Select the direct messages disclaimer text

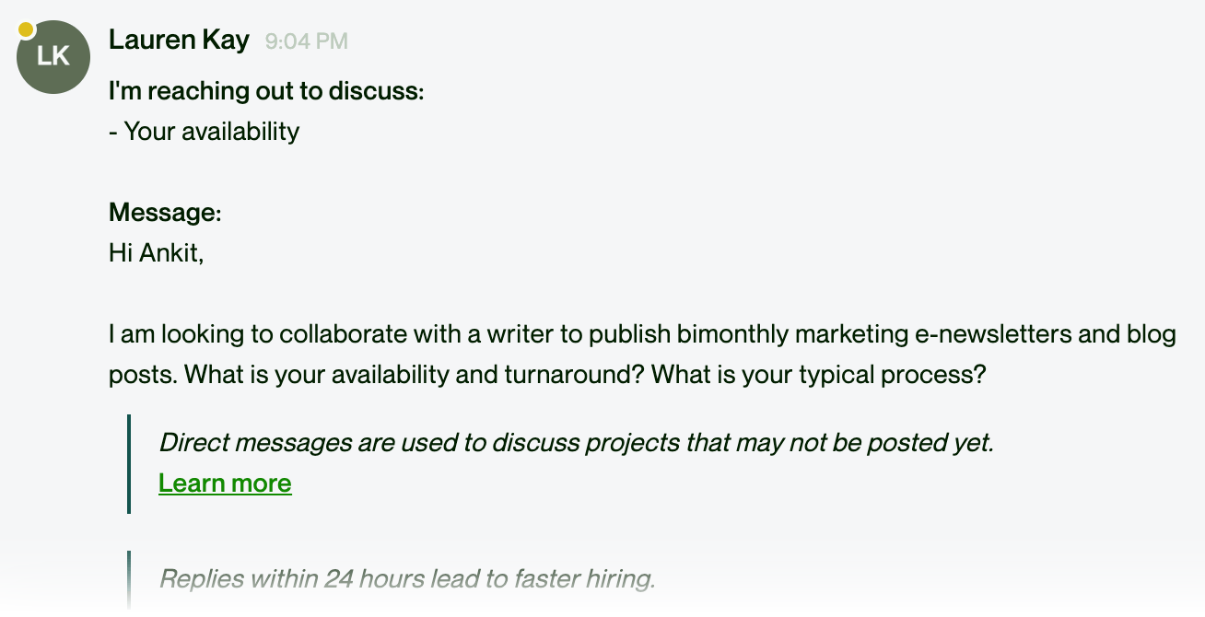(576, 443)
